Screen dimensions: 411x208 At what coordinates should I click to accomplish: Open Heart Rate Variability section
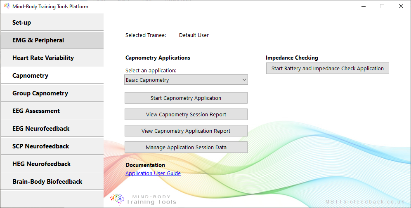pyautogui.click(x=52, y=58)
